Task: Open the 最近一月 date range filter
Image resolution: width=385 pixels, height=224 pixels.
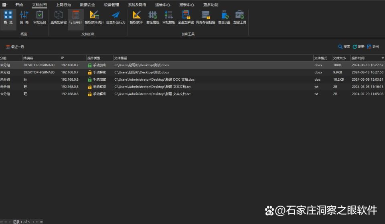Action: (x=15, y=47)
